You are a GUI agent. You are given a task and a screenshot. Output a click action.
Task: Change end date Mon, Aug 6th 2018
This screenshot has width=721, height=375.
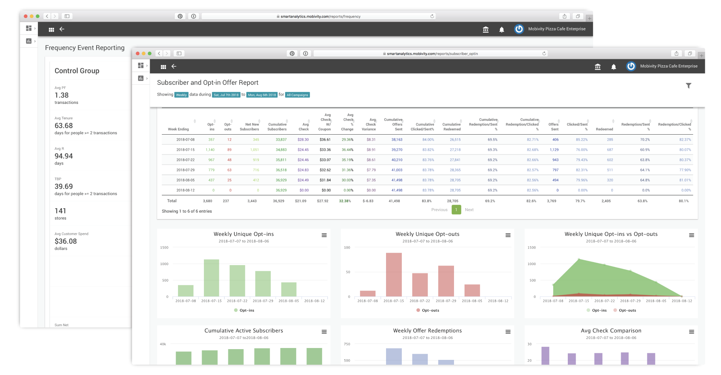(x=262, y=95)
